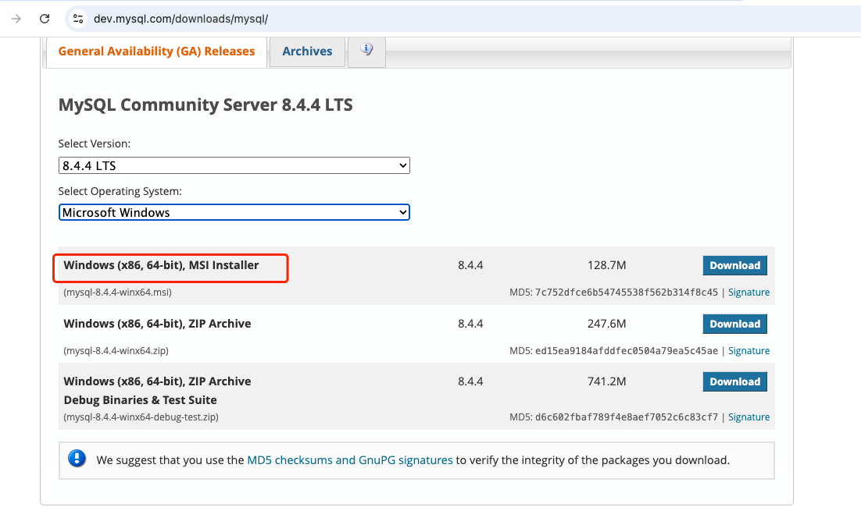Click the MD5 value ed15ea9184afddfec0504a79ea5c45ae
861x507 pixels.
(x=627, y=351)
